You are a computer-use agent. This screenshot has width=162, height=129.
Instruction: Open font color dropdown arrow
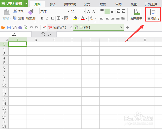87,18
